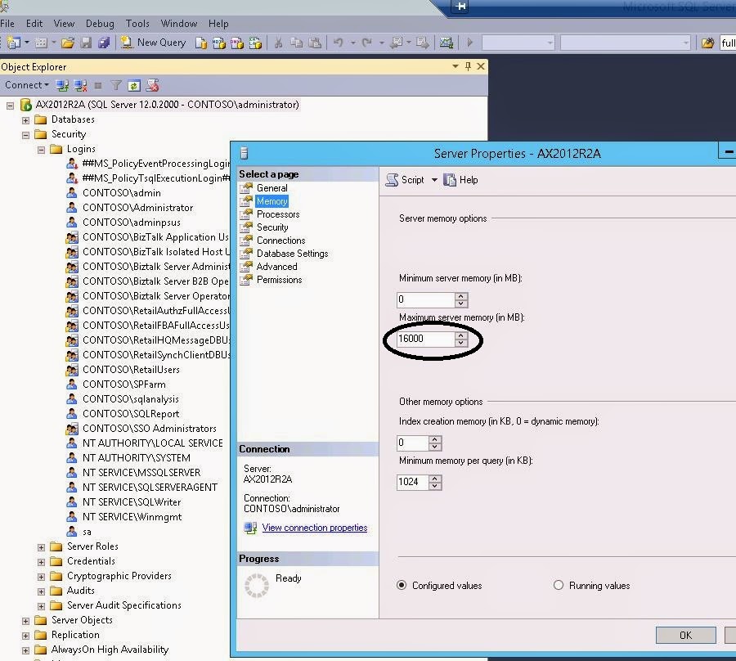Click the Start Debugging play icon
This screenshot has height=661, width=736.
tap(469, 43)
